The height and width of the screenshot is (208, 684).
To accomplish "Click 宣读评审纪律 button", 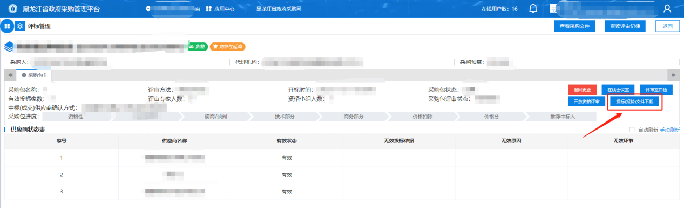I will click(x=625, y=26).
